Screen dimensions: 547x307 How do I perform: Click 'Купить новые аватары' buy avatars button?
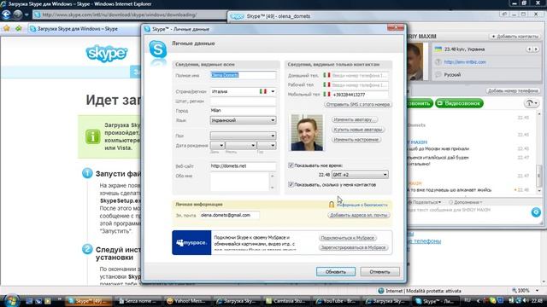(358, 130)
